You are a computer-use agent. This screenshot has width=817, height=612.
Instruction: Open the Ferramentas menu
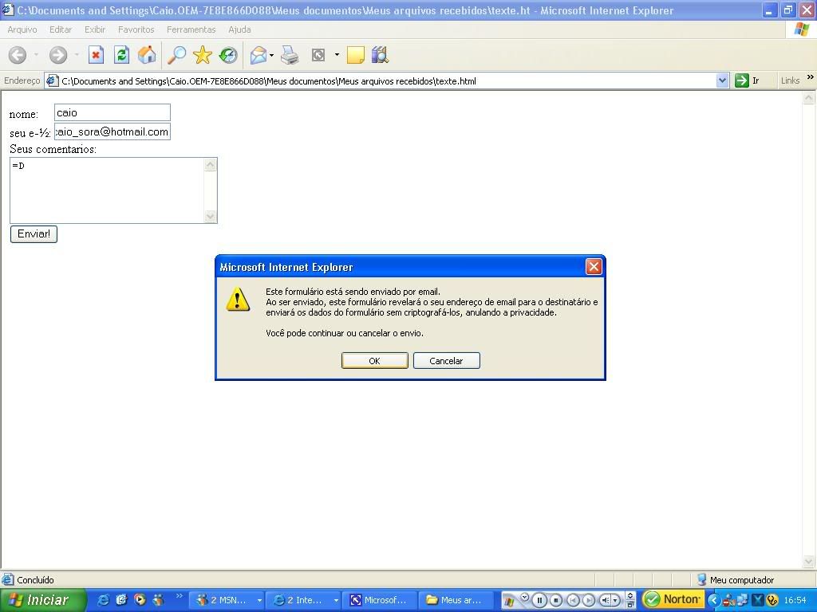191,29
